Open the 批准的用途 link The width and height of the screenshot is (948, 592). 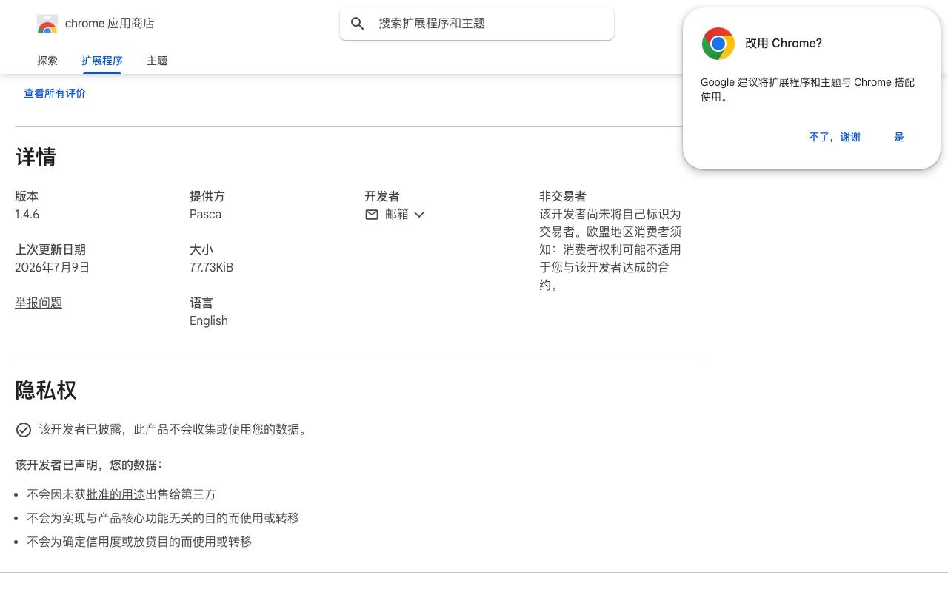click(116, 495)
